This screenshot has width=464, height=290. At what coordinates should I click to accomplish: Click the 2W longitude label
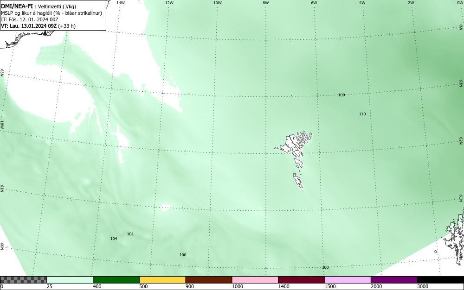(411, 3)
